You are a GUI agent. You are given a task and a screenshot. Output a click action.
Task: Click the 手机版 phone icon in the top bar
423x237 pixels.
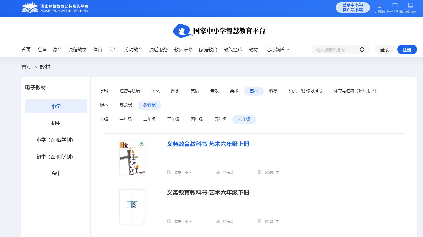click(x=379, y=5)
